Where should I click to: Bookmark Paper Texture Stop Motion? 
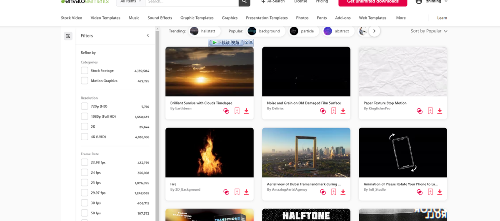click(430, 111)
